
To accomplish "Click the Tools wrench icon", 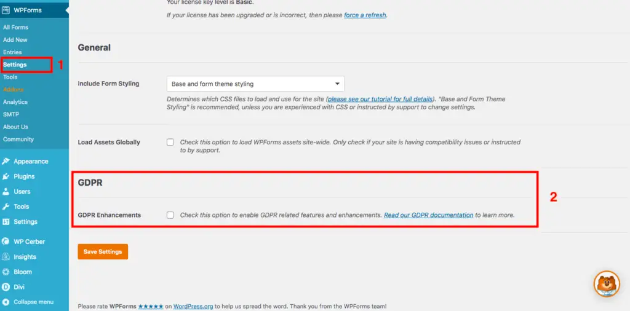I will (x=6, y=207).
